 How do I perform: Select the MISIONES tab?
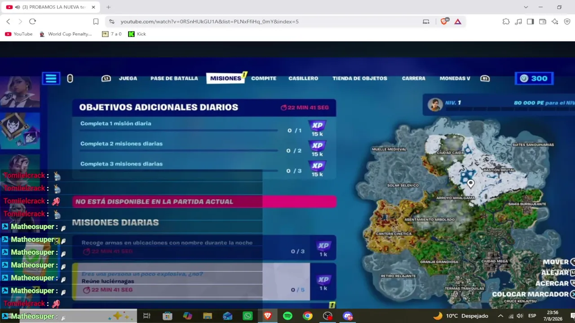point(226,79)
